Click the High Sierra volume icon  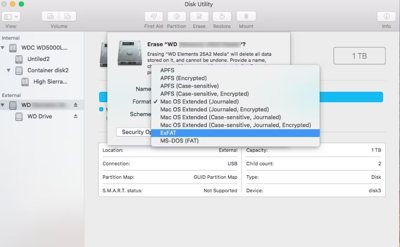[25, 82]
